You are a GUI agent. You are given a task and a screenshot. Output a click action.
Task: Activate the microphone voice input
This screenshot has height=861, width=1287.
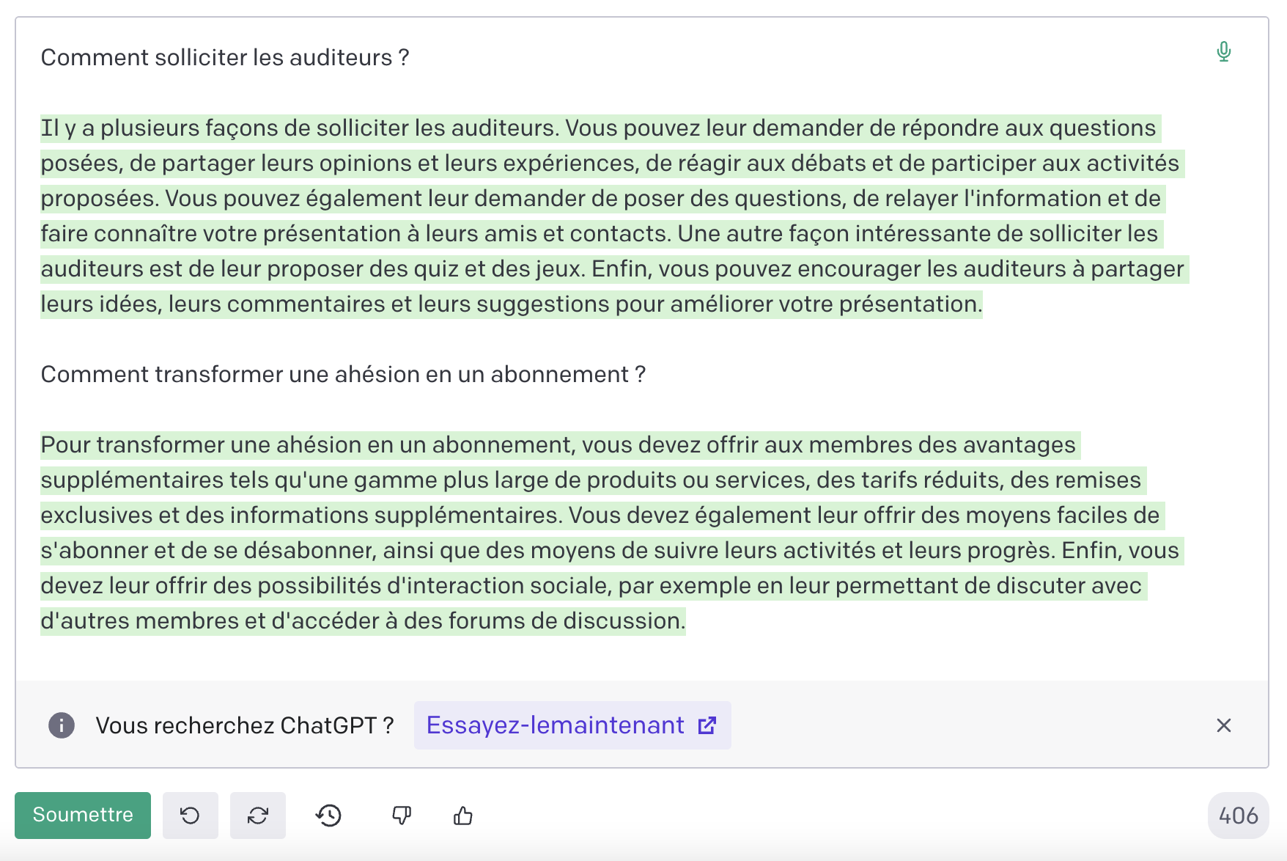(x=1223, y=51)
